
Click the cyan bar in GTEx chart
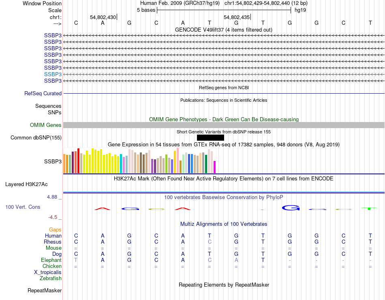point(121,164)
